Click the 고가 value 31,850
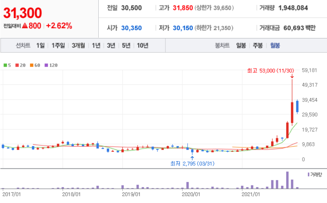 (183, 8)
